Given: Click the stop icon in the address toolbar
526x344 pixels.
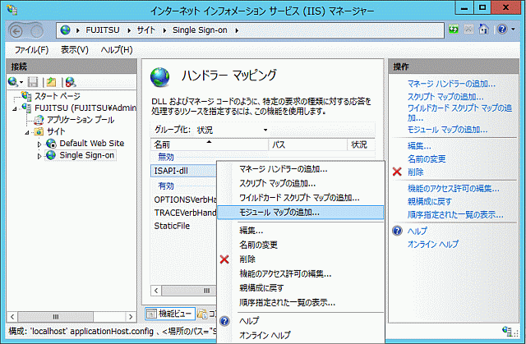Looking at the screenshot, I should pyautogui.click(x=468, y=30).
